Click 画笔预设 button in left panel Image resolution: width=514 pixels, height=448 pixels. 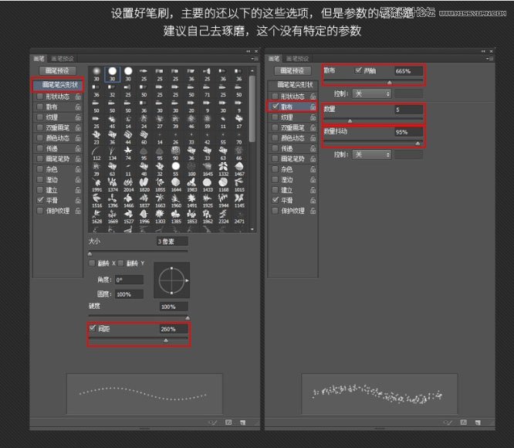point(57,71)
